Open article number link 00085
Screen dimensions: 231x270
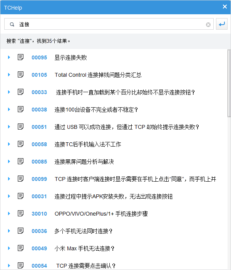tap(39, 162)
